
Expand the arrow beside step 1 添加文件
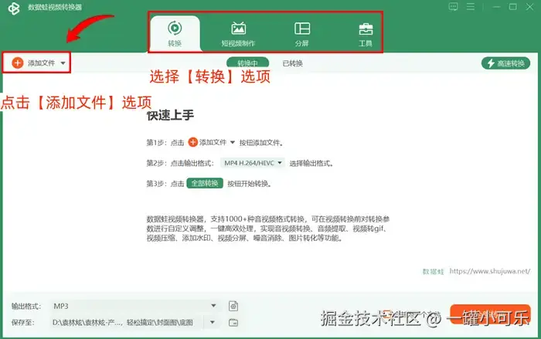point(232,142)
